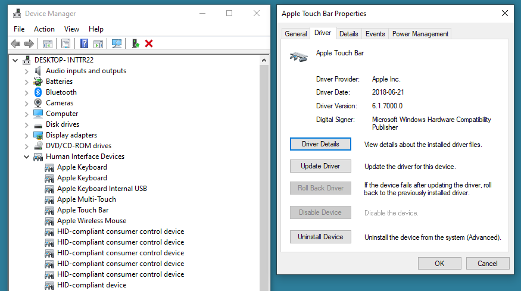Screen dimensions: 521x291
Task: Switch to the Details tab
Action: 348,34
